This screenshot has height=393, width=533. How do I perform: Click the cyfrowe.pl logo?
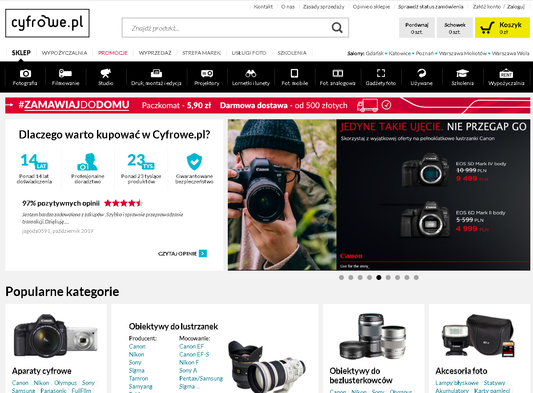pyautogui.click(x=47, y=23)
